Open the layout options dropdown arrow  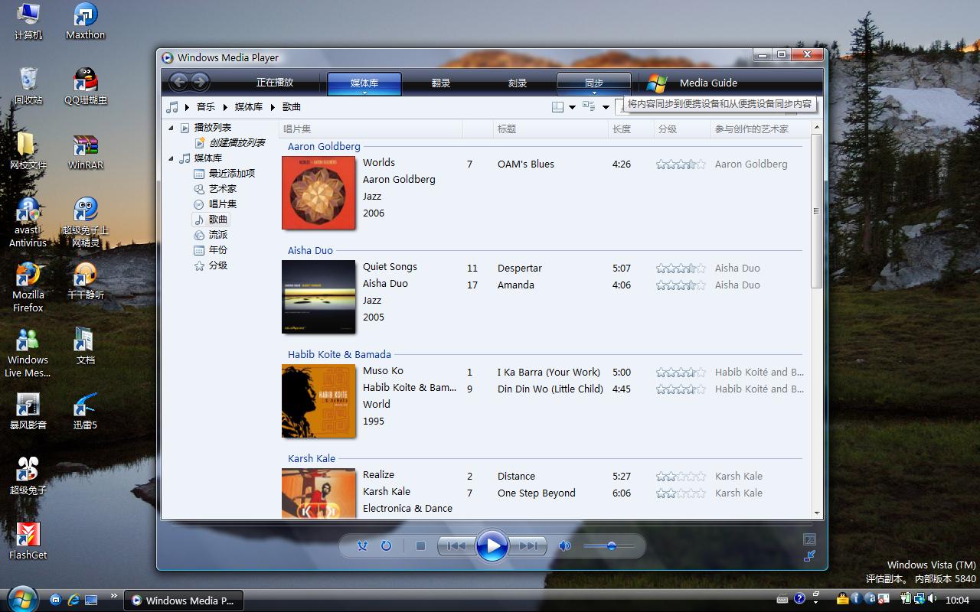572,107
